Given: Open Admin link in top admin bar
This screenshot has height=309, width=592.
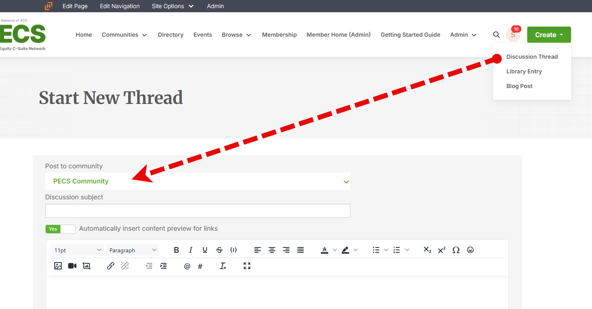Looking at the screenshot, I should [x=215, y=6].
